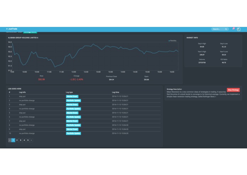Click the 'MARKET INFO' panel title
247x175 pixels.
pyautogui.click(x=192, y=38)
